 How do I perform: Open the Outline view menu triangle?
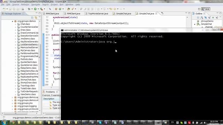(221, 17)
